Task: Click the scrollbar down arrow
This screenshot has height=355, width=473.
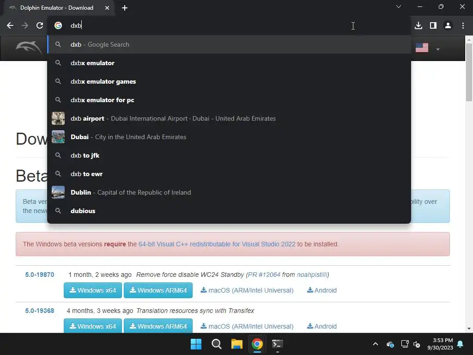Action: pyautogui.click(x=469, y=329)
